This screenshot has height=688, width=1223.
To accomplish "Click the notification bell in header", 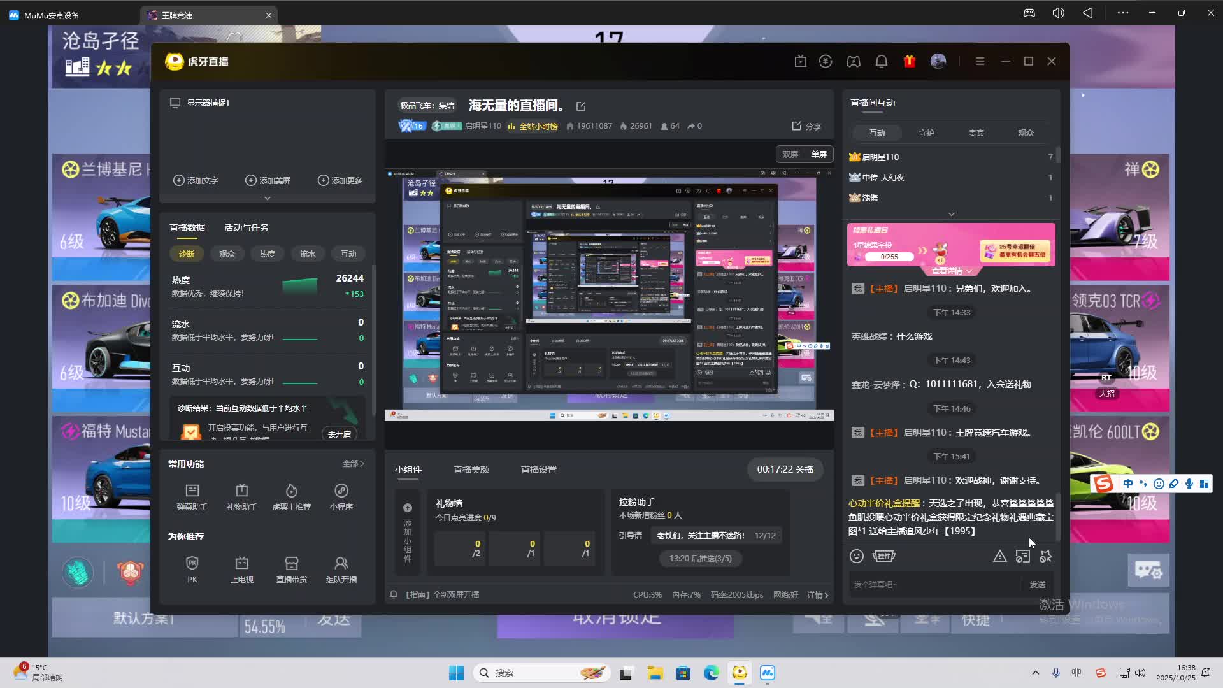I will pyautogui.click(x=881, y=61).
